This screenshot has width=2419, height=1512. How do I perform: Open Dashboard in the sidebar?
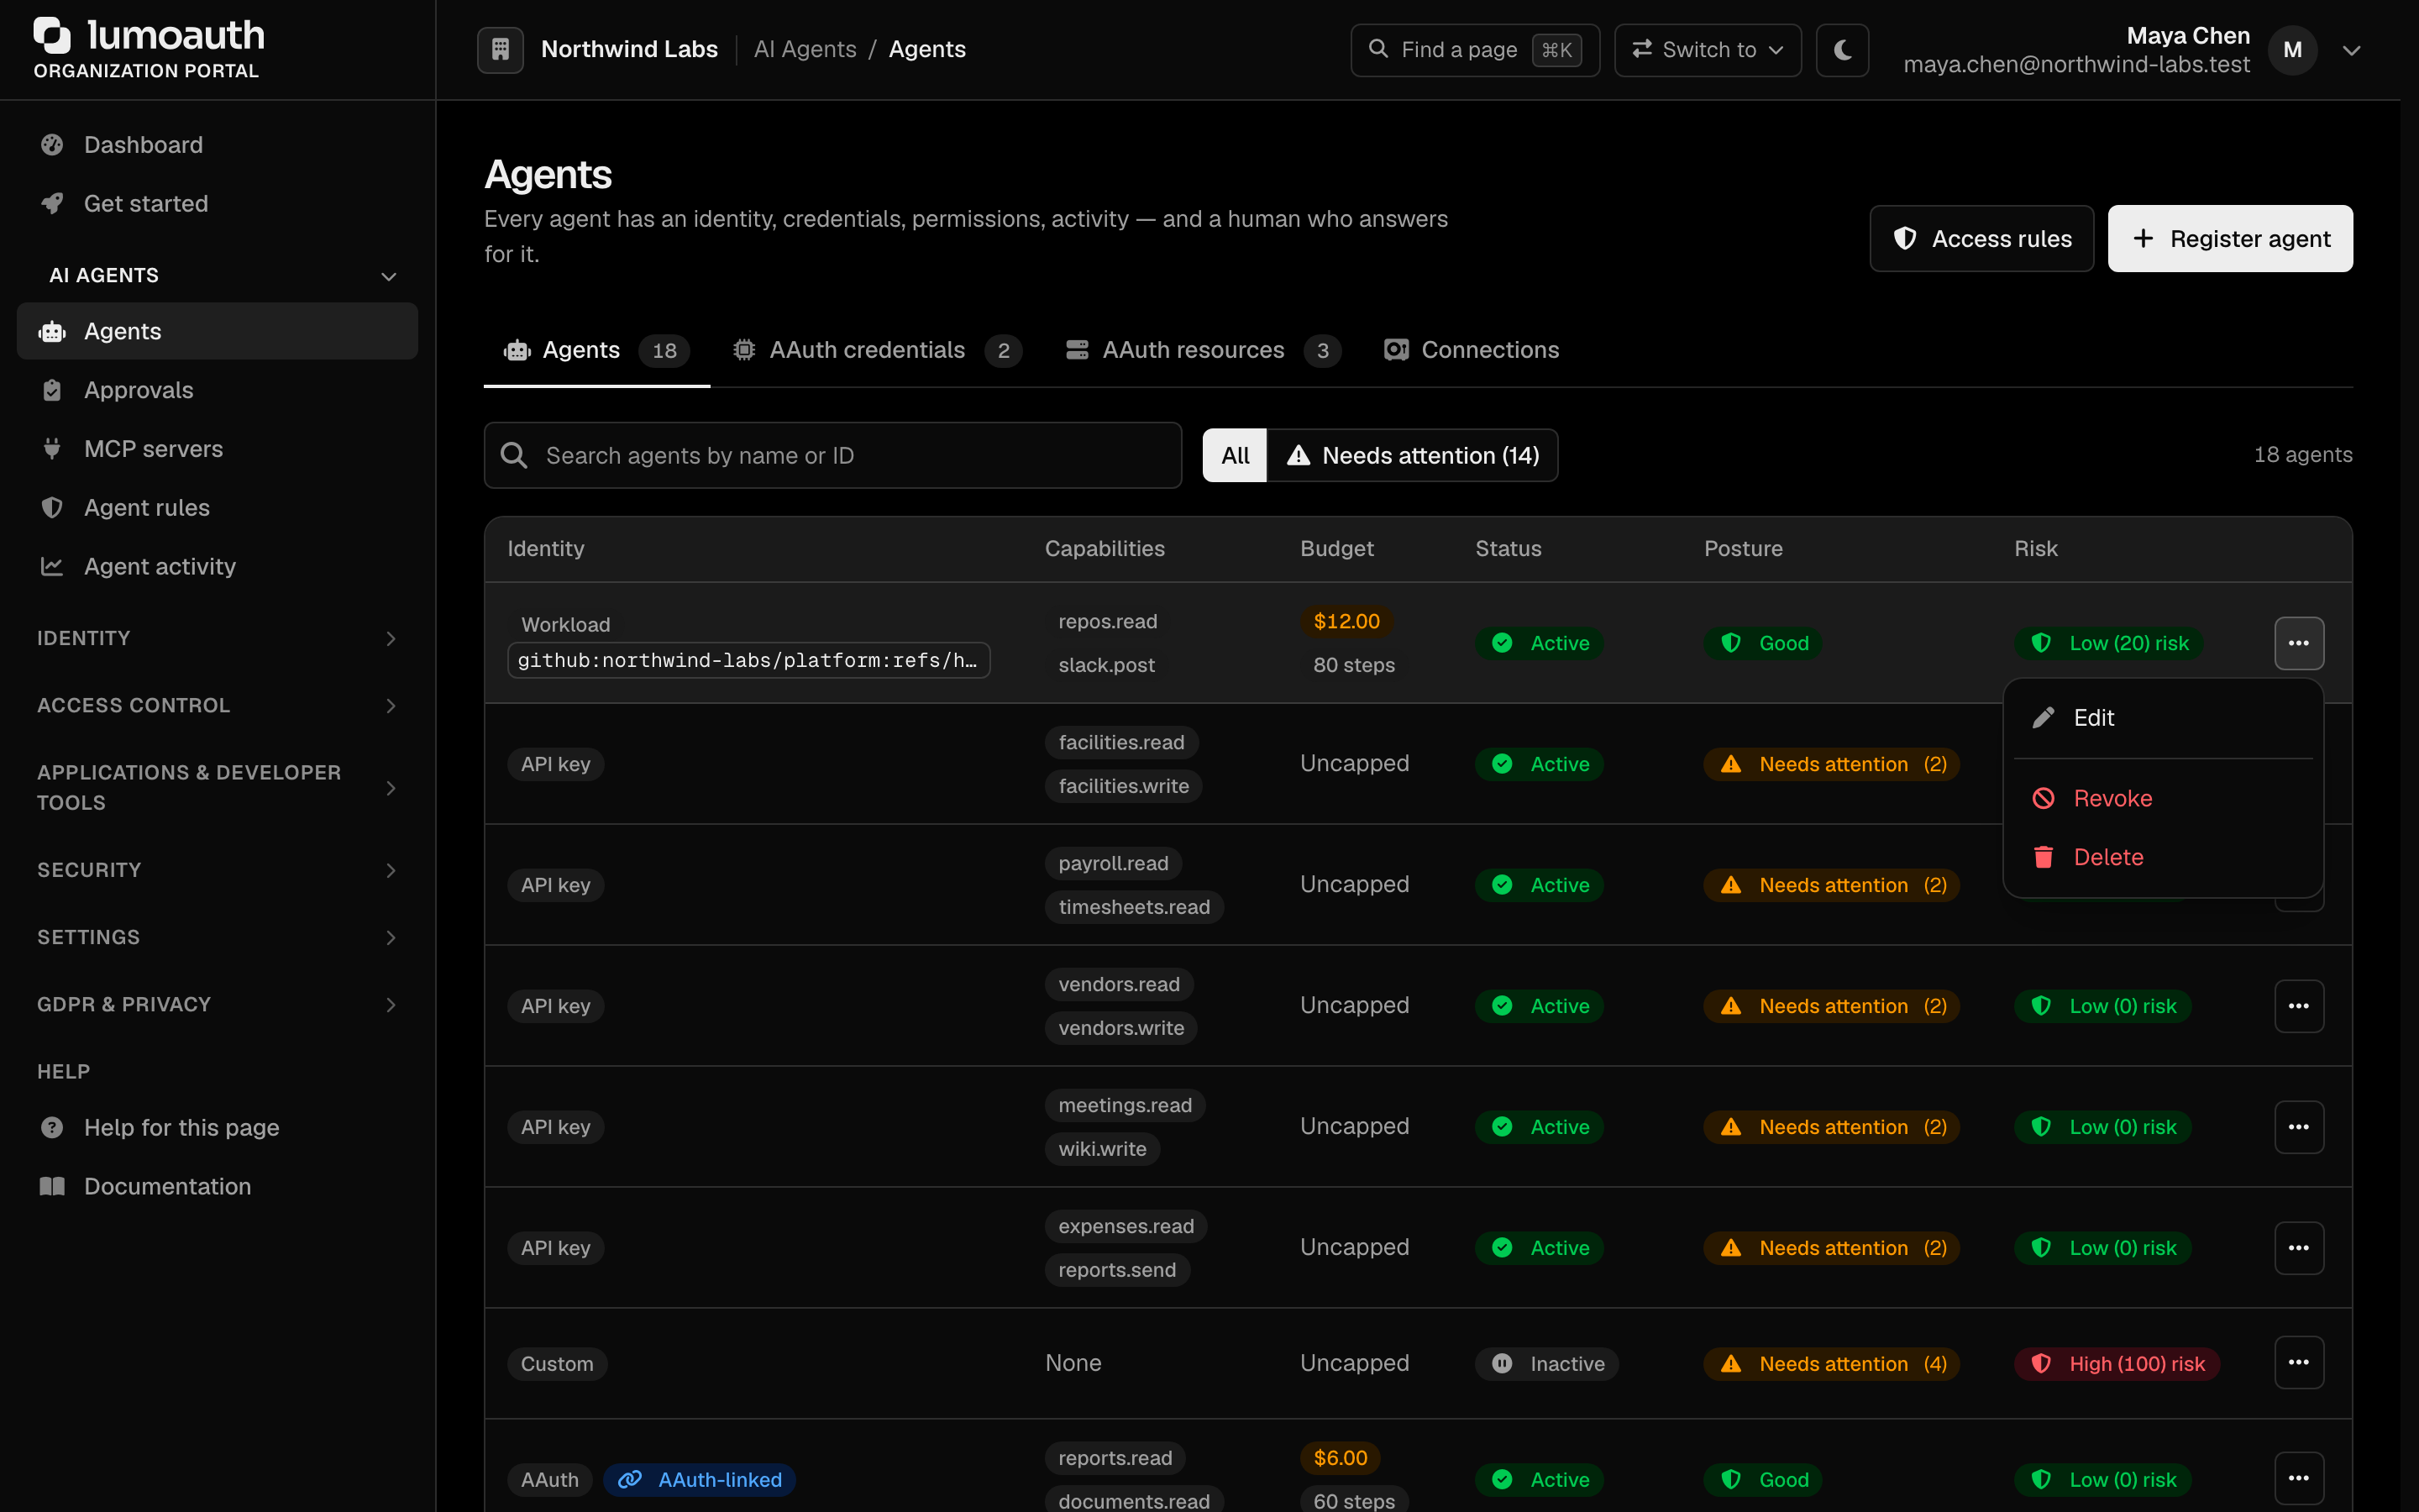[217, 145]
